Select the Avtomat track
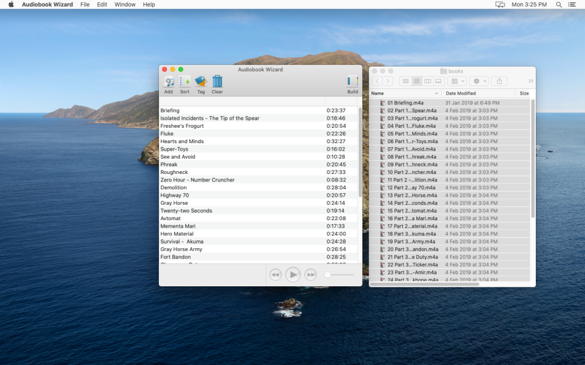 tap(258, 218)
